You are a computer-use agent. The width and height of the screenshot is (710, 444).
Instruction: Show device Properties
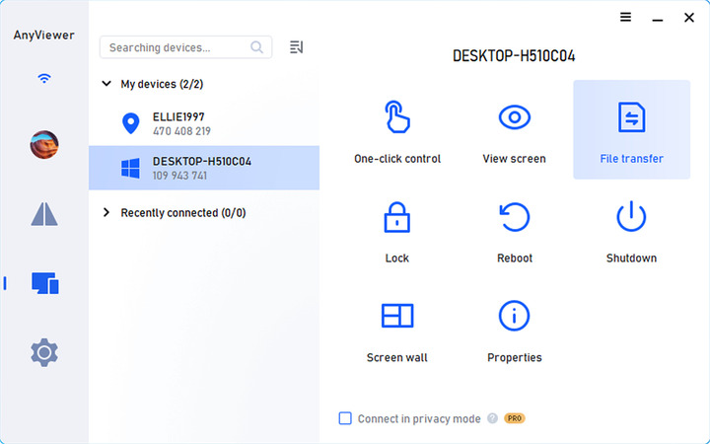pos(514,317)
